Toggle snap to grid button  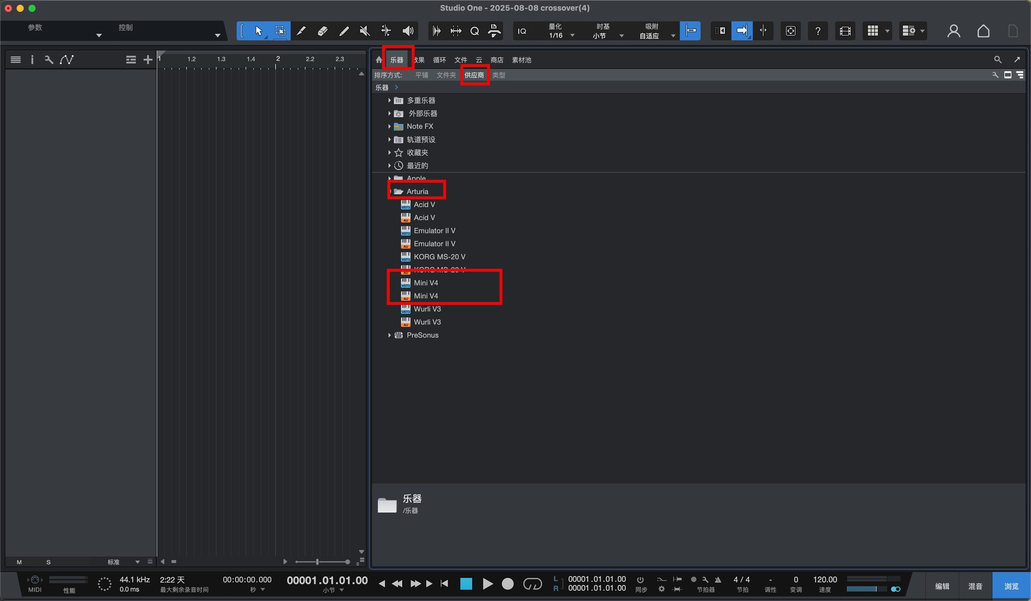[690, 31]
